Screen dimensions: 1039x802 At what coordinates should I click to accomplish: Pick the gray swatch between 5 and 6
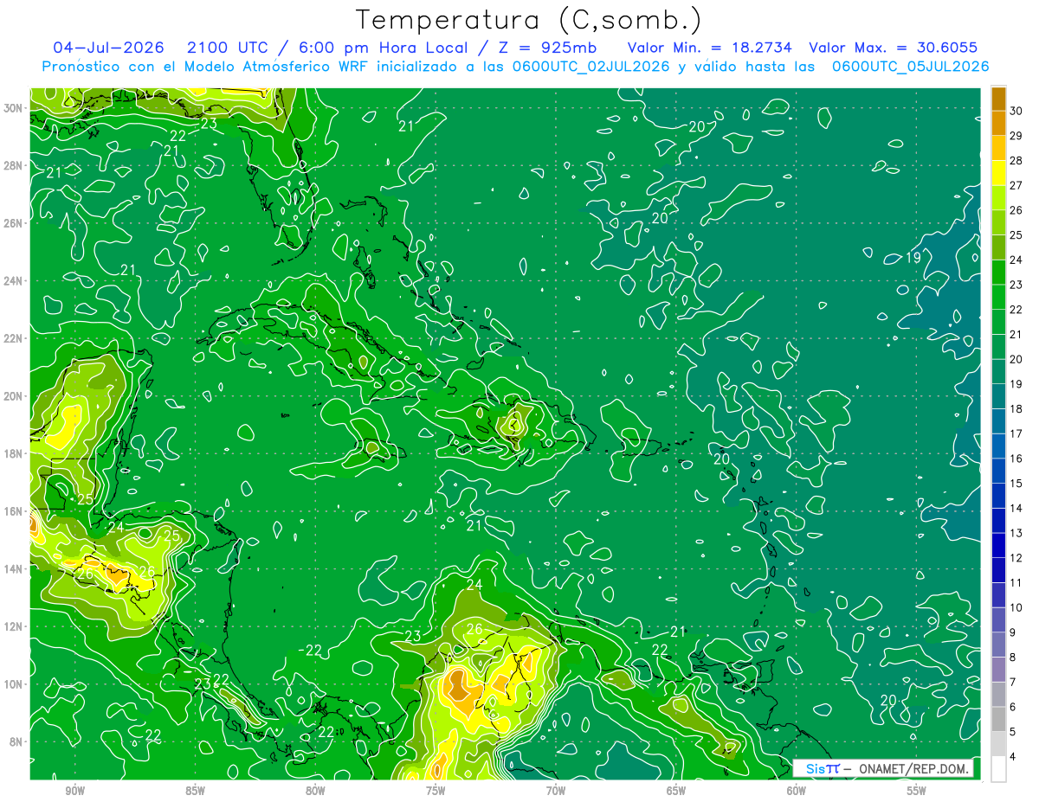(998, 720)
